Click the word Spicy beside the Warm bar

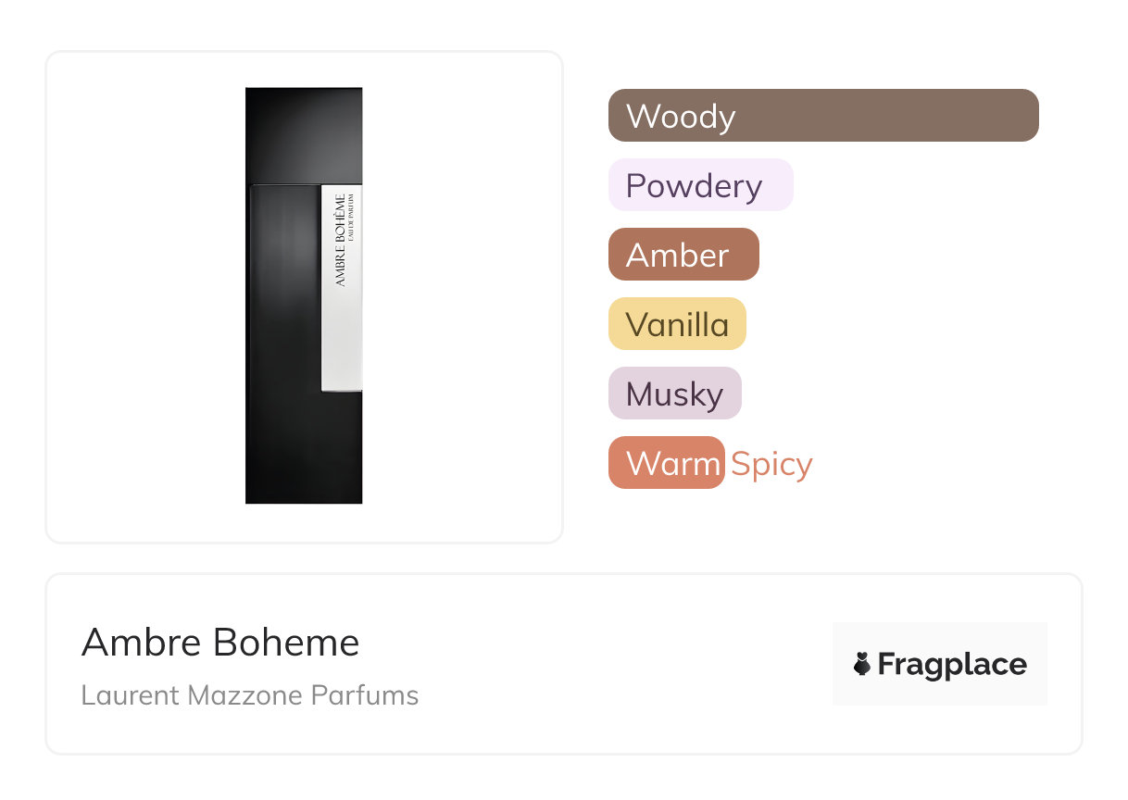point(771,464)
